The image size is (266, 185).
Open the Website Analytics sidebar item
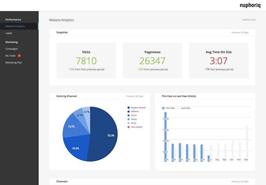(x=19, y=26)
